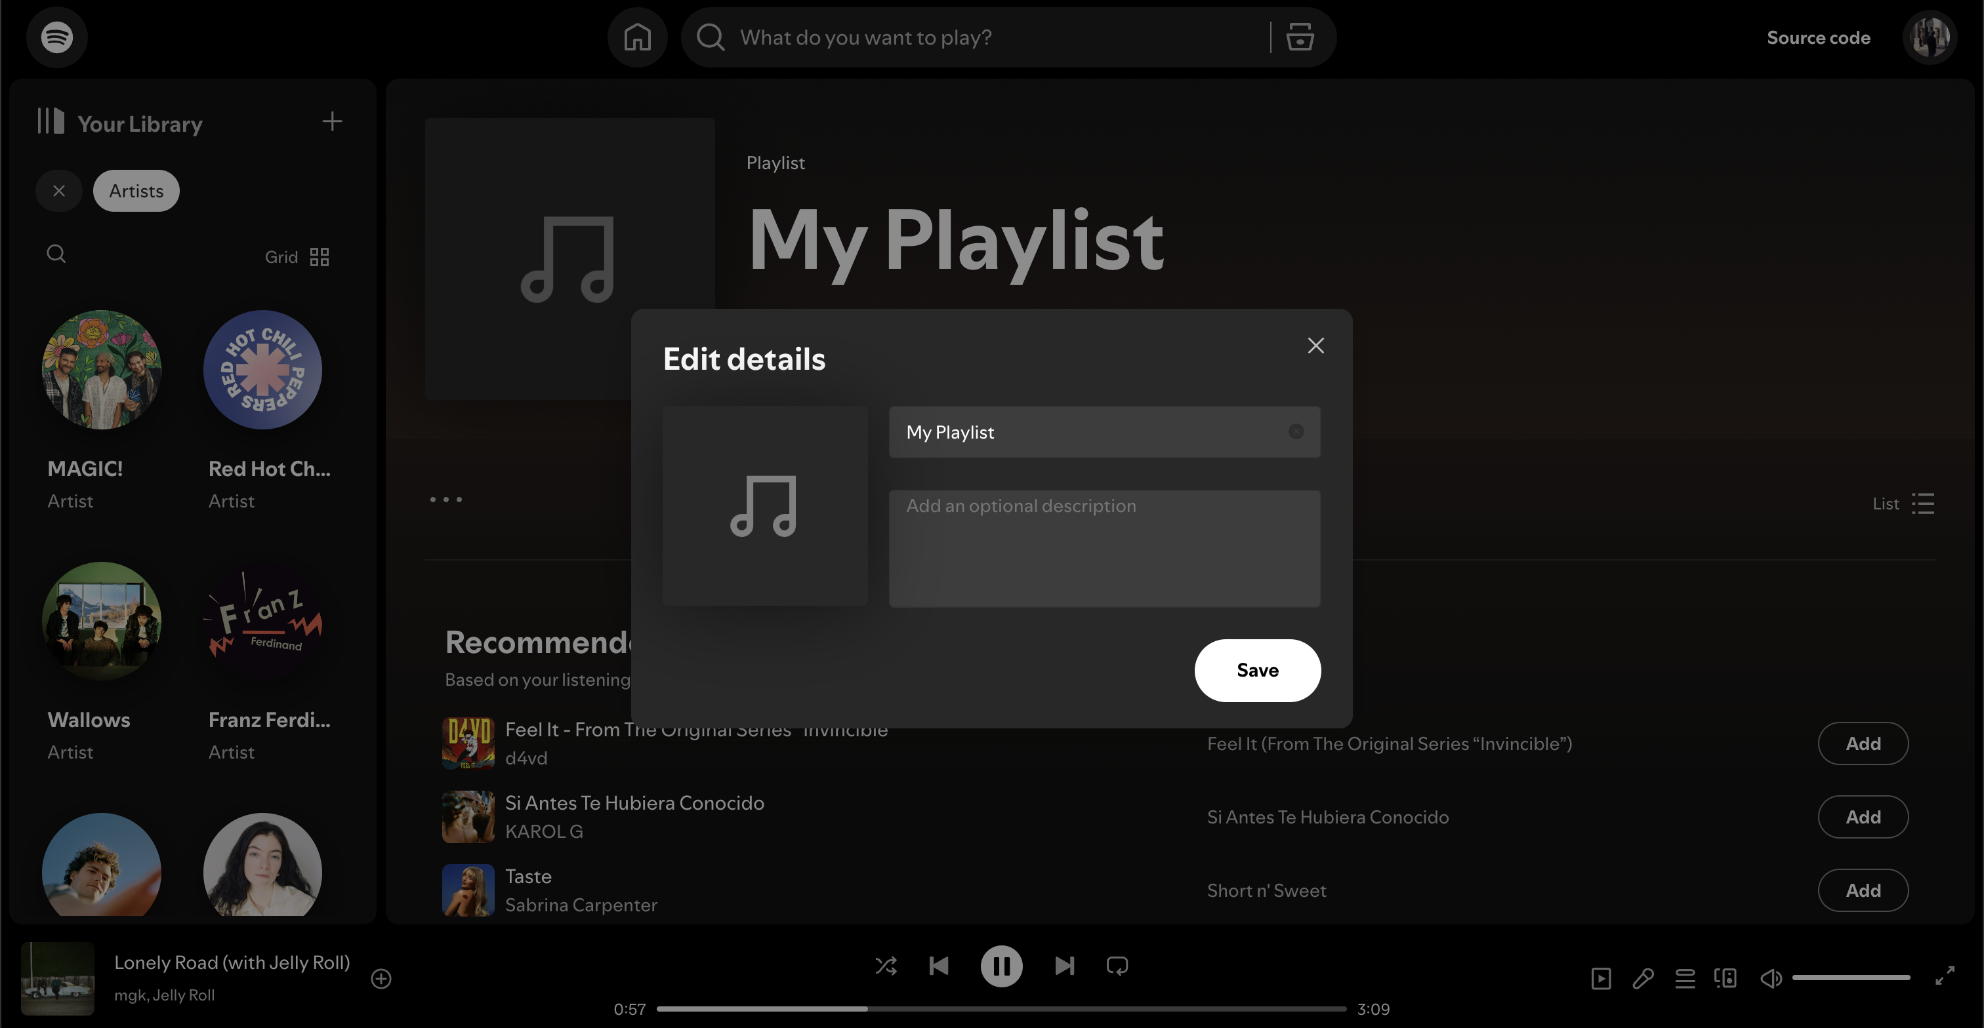
Task: Deselect the Artists filter chip
Action: pos(136,191)
